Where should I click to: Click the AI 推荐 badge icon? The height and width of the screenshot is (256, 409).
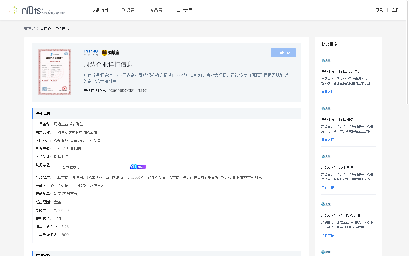click(x=138, y=167)
